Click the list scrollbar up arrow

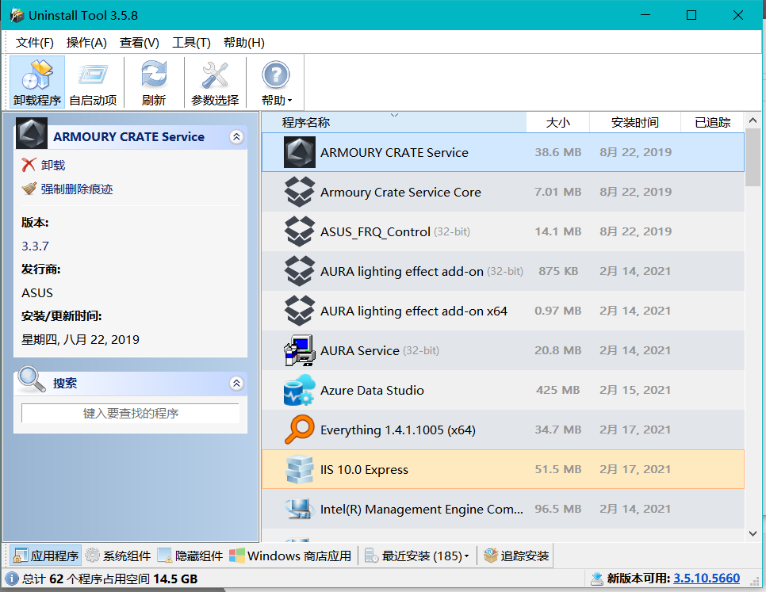(x=753, y=120)
